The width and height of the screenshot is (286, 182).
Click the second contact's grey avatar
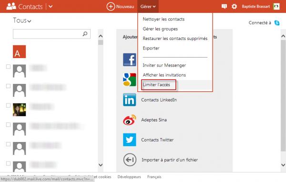pos(20,90)
